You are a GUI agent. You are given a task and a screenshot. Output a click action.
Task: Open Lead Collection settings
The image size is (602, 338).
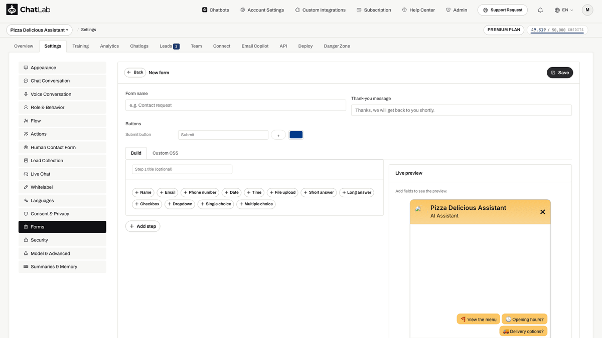coord(62,160)
